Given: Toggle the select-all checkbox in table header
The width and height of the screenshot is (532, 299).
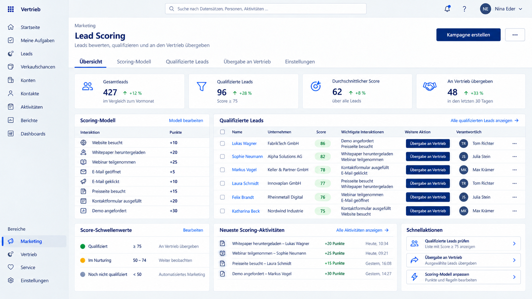Looking at the screenshot, I should (x=222, y=132).
